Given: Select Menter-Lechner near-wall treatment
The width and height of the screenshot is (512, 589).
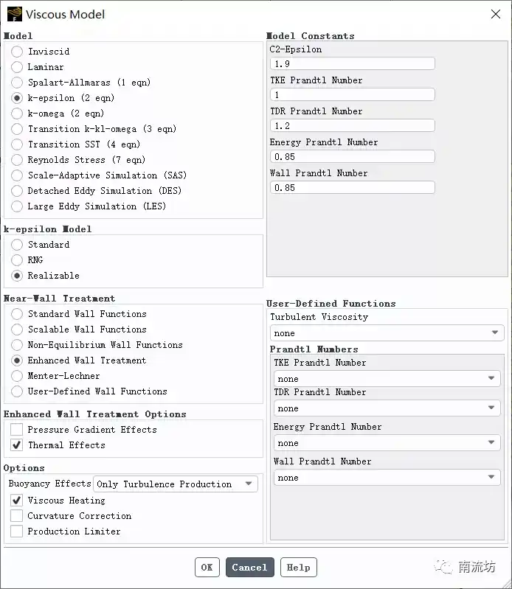Looking at the screenshot, I should pyautogui.click(x=17, y=376).
